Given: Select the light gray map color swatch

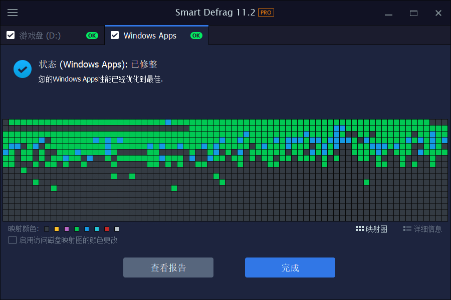Looking at the screenshot, I should 117,229.
